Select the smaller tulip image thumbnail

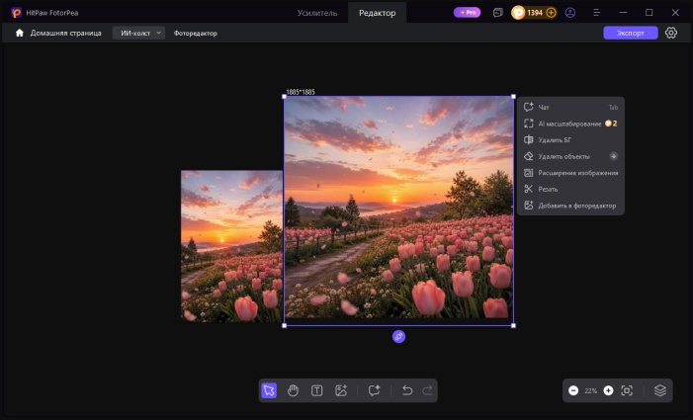(231, 246)
